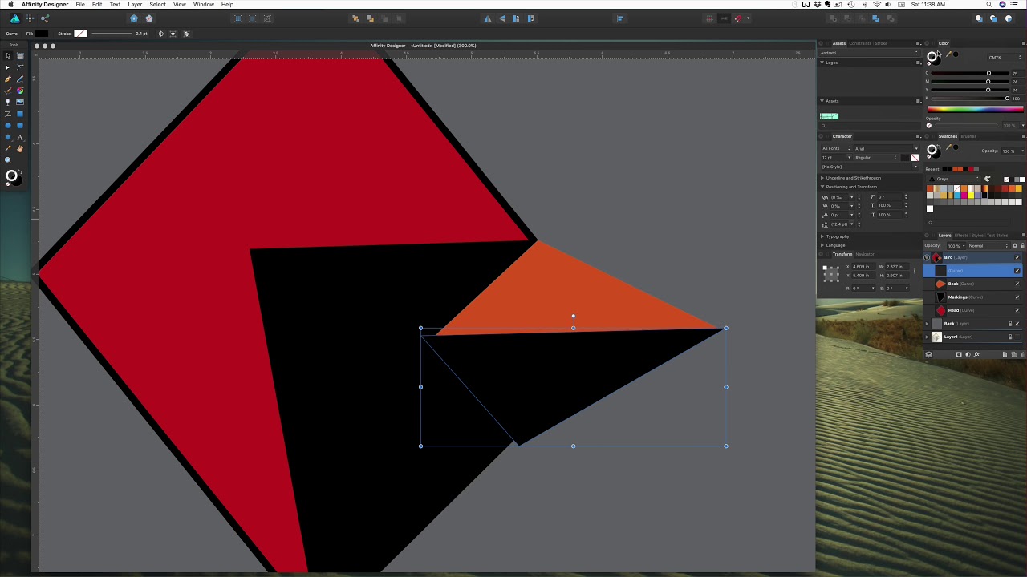Open the File menu

click(x=80, y=5)
